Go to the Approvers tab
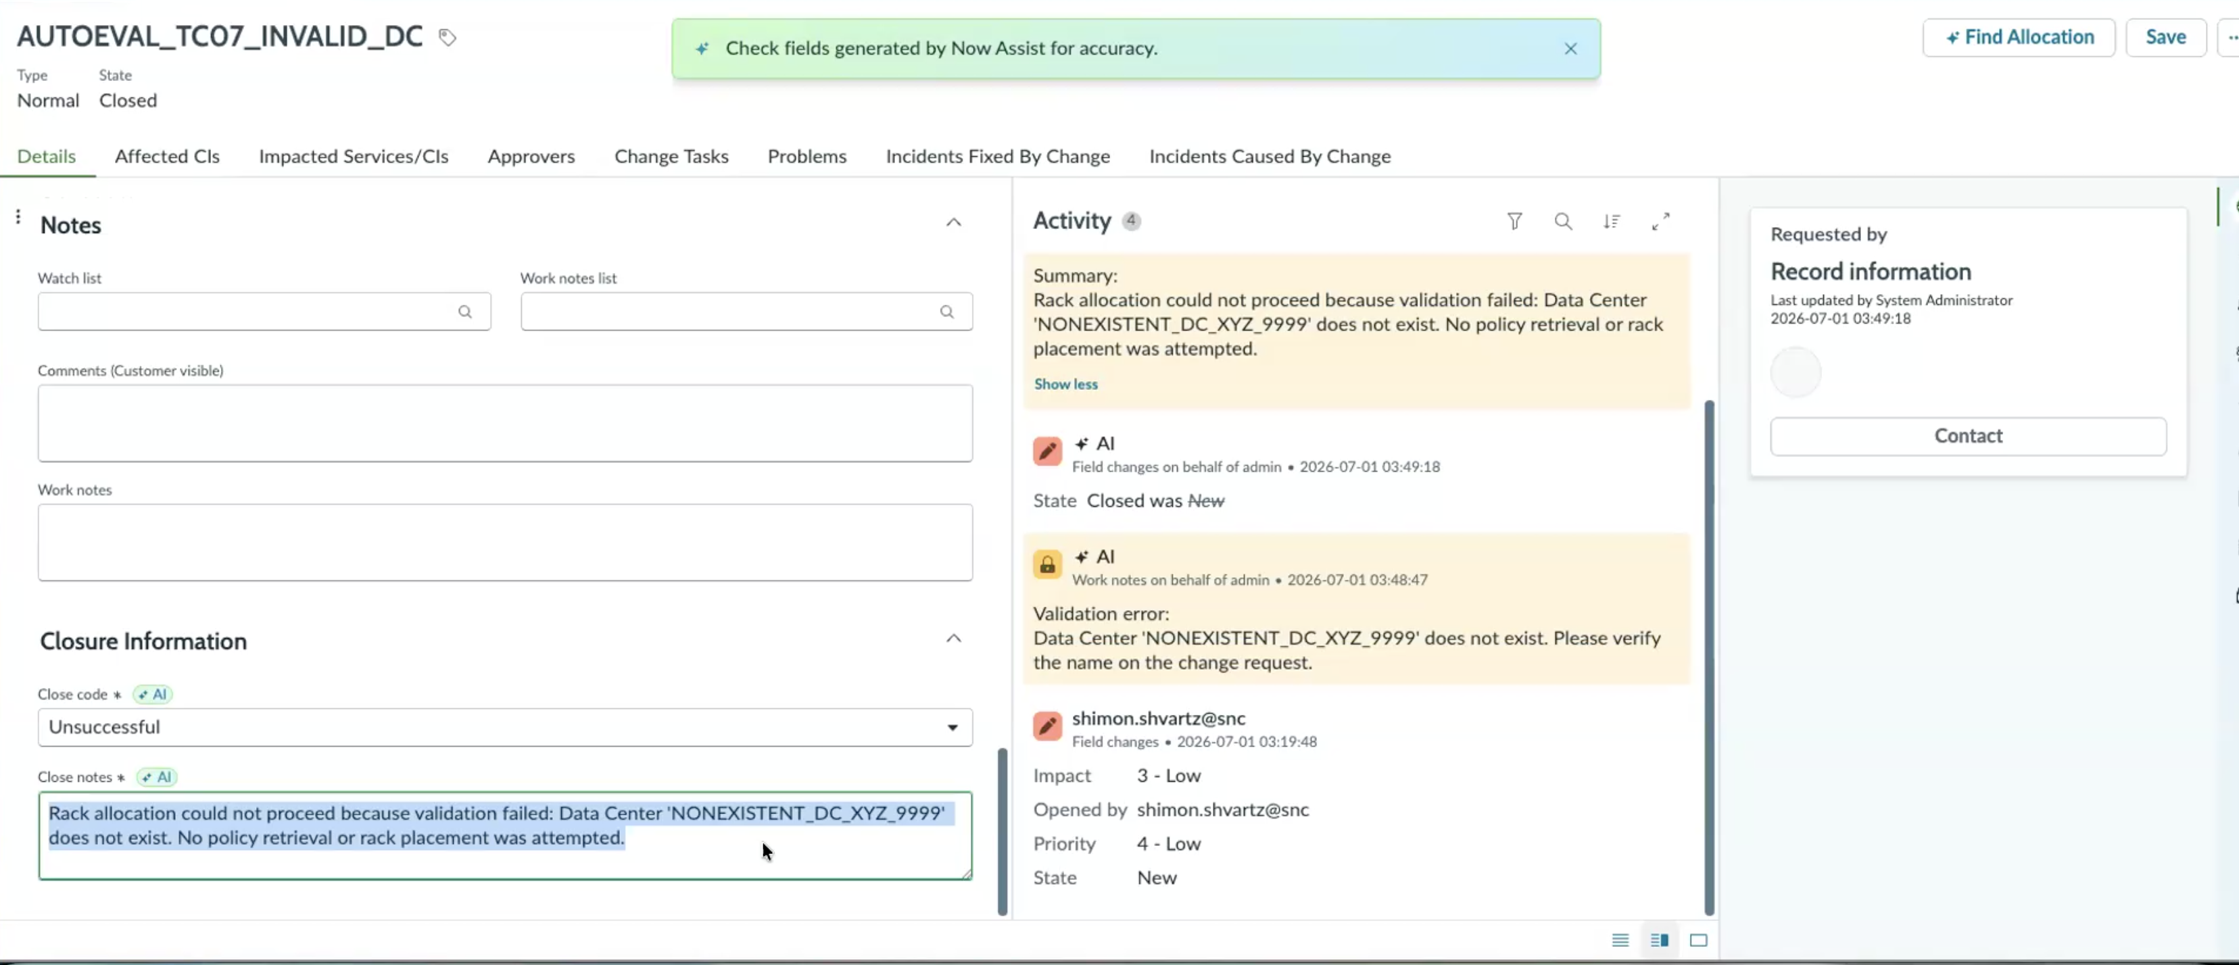Image resolution: width=2239 pixels, height=965 pixels. pyautogui.click(x=531, y=156)
